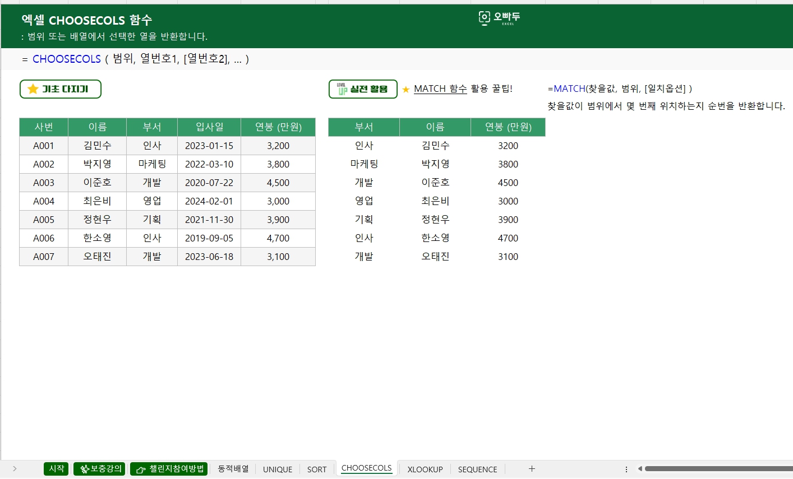
Task: Select the 사번 header cell
Action: tap(44, 127)
